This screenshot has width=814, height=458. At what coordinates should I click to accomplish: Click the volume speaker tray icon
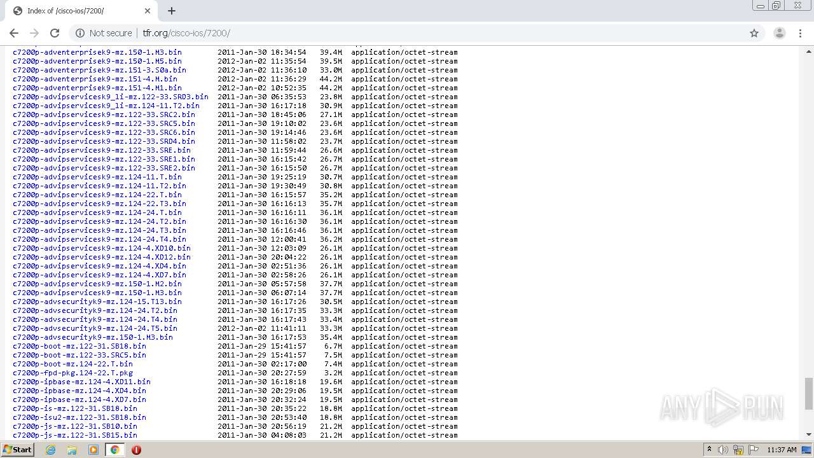click(x=723, y=450)
